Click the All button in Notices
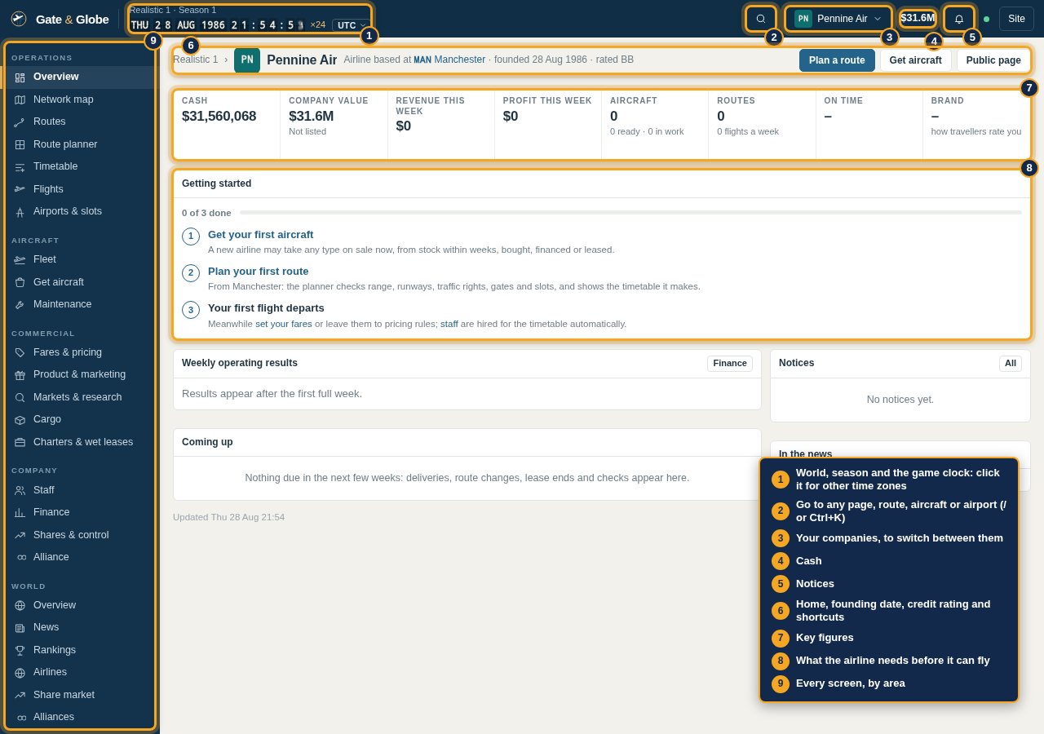Image resolution: width=1044 pixels, height=734 pixels. [1011, 363]
